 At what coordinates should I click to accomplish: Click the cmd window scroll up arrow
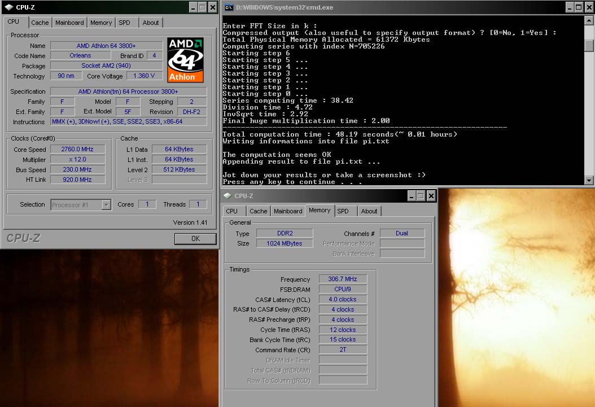point(589,20)
